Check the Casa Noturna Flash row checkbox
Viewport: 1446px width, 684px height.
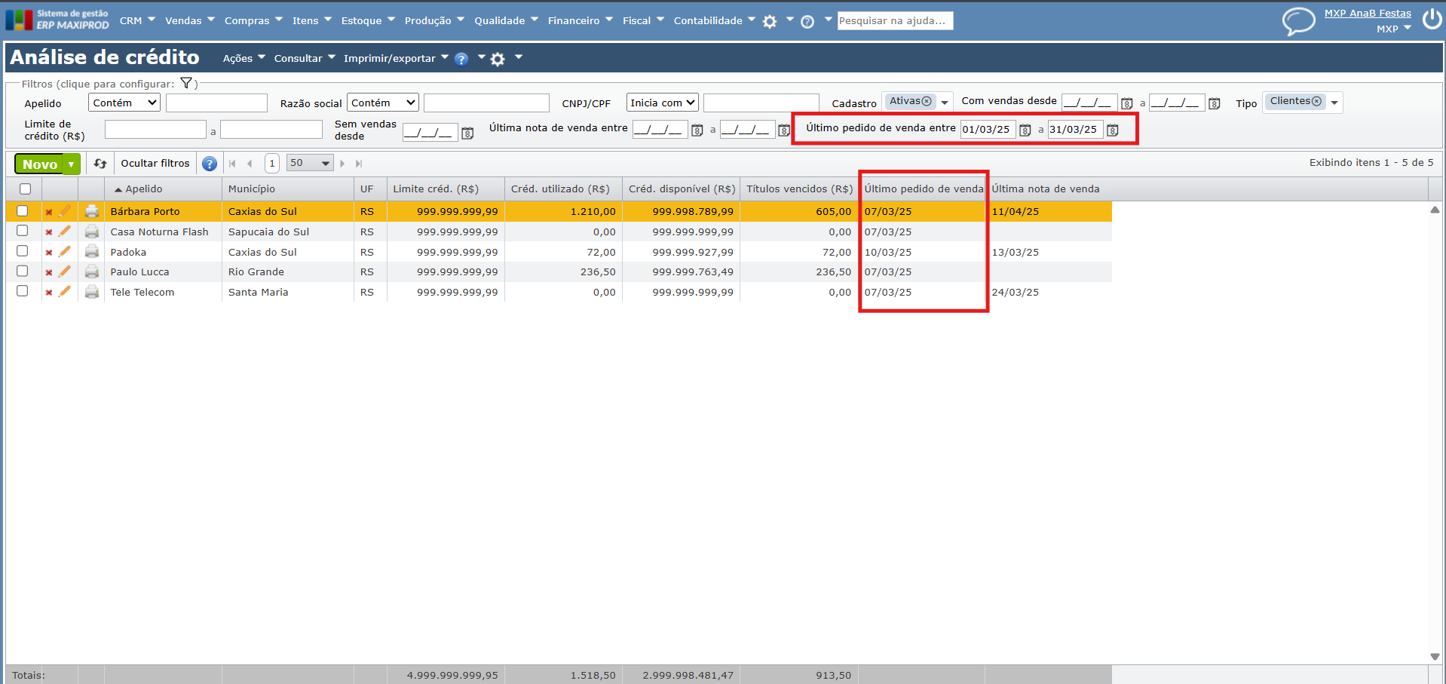point(23,231)
